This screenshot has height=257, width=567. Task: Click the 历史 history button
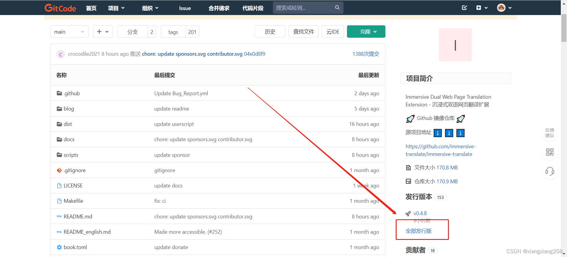tap(270, 32)
